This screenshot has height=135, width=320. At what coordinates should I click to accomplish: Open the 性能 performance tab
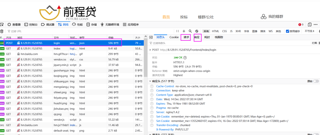tap(77, 25)
